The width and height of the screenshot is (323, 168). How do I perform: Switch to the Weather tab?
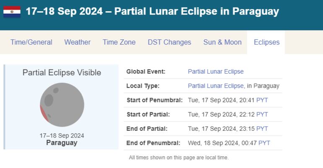pos(77,42)
